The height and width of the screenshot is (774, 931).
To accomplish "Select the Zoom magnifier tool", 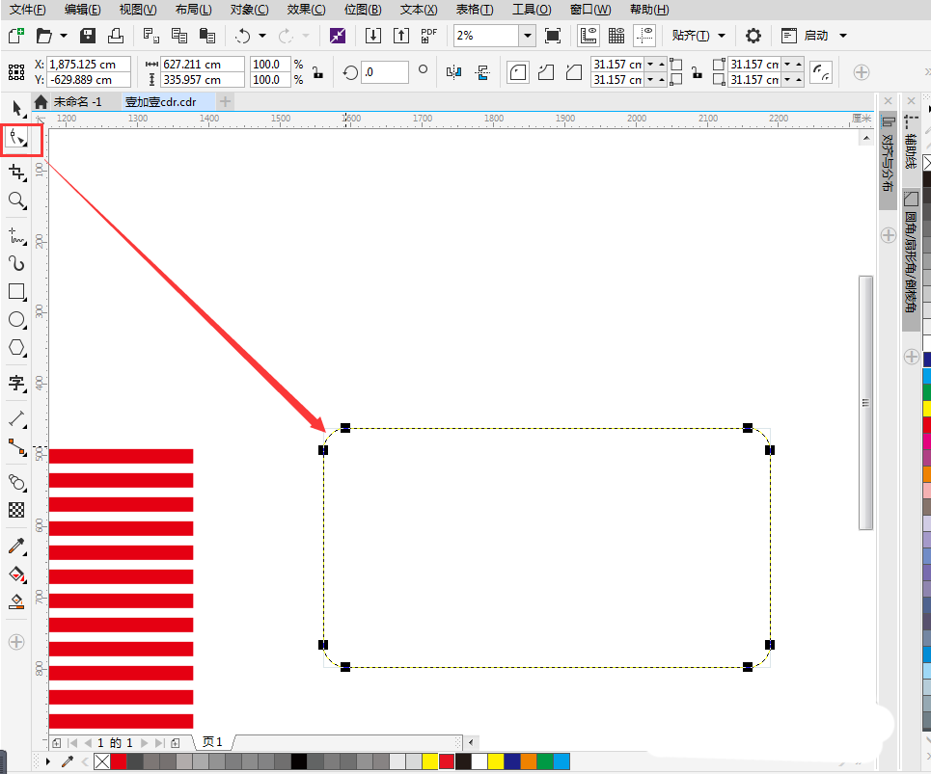I will 17,200.
